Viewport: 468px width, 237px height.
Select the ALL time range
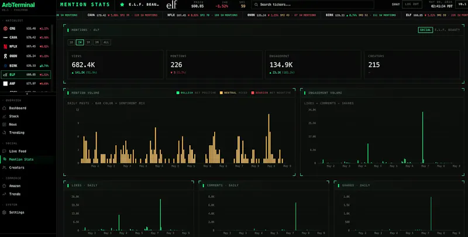click(106, 42)
